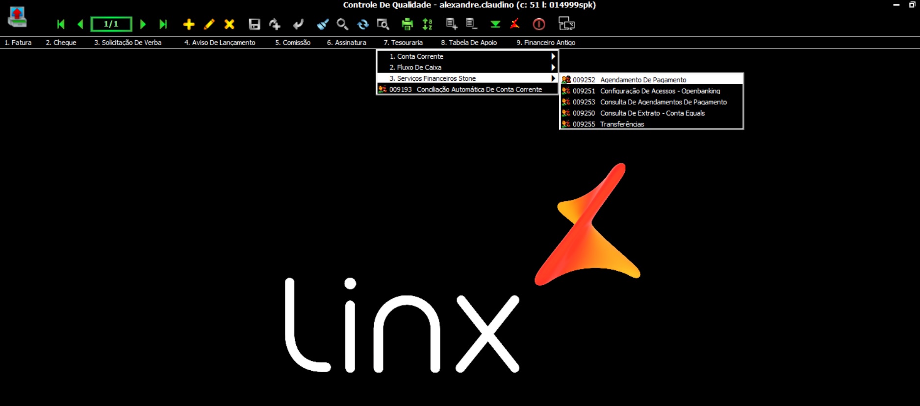Click the red crossed-out icon

[515, 24]
